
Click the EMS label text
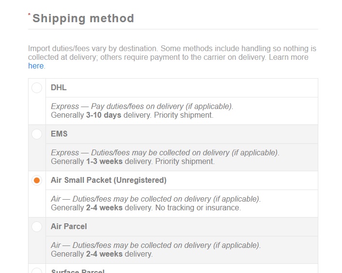tap(59, 134)
